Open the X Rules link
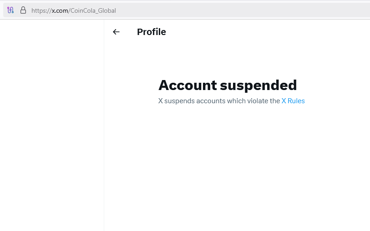The image size is (370, 231). 293,101
